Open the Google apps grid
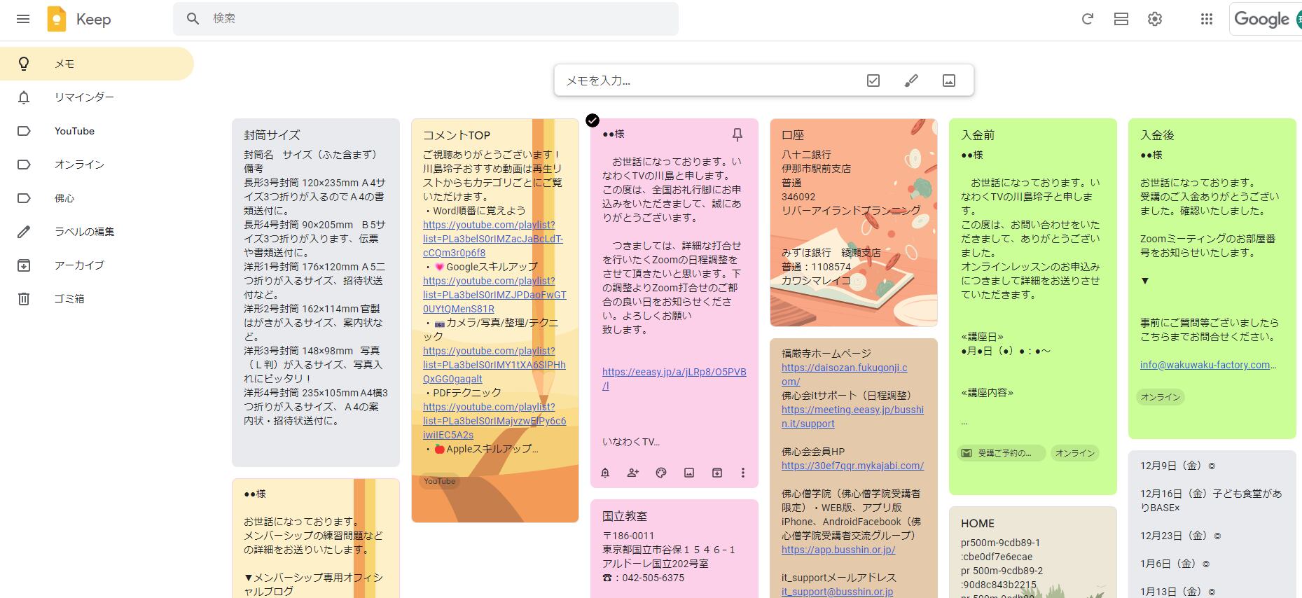Screen dimensions: 1302x598 pos(1206,19)
